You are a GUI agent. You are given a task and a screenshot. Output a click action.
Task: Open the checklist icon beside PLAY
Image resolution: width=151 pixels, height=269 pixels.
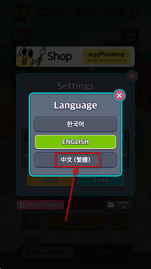[x=120, y=221]
